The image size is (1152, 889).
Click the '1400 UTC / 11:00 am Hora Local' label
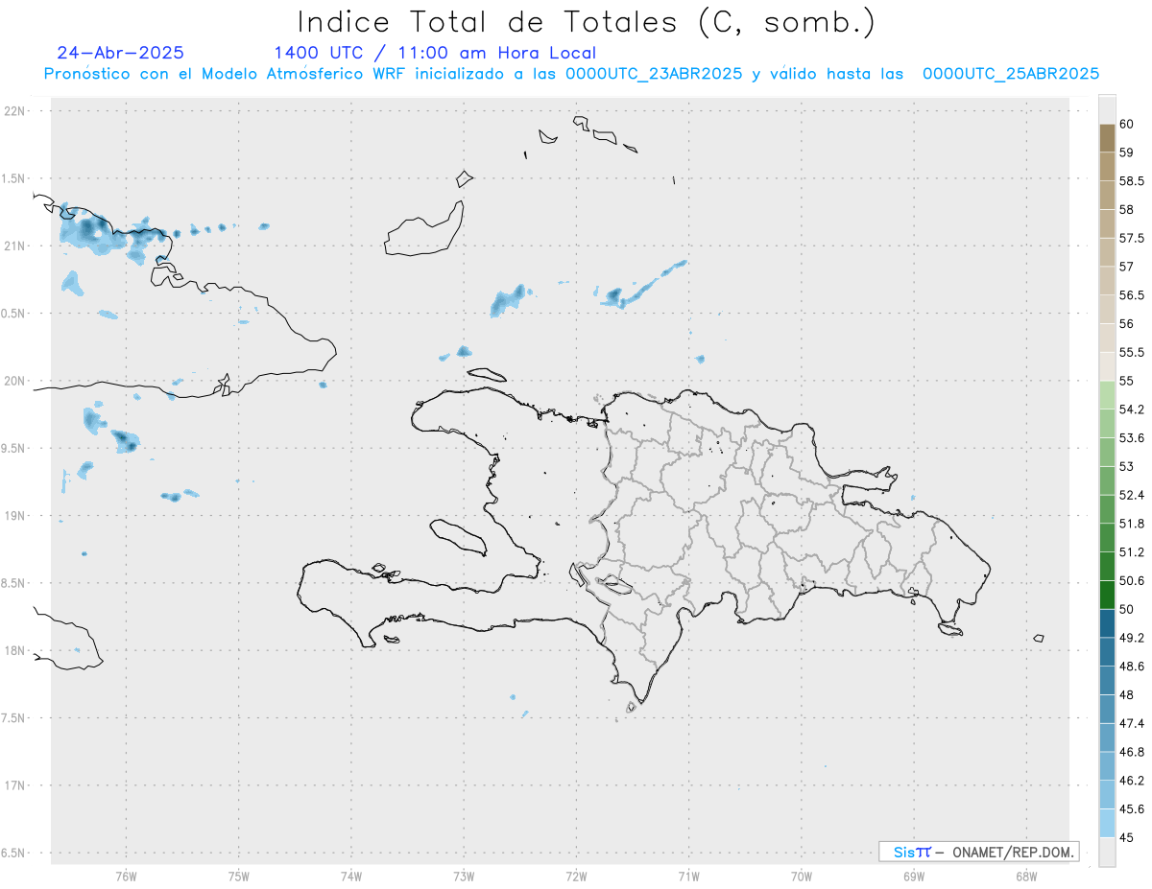435,54
